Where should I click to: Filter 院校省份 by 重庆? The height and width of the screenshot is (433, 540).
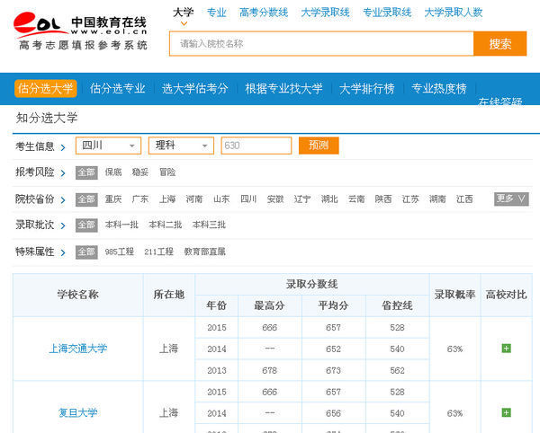[x=113, y=199]
